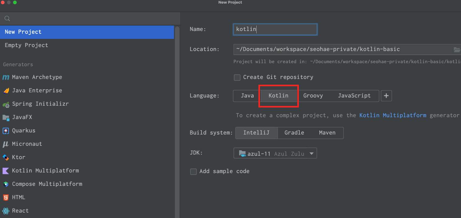Click the 'Project will be created in' text
The width and height of the screenshot is (461, 218).
tap(347, 62)
